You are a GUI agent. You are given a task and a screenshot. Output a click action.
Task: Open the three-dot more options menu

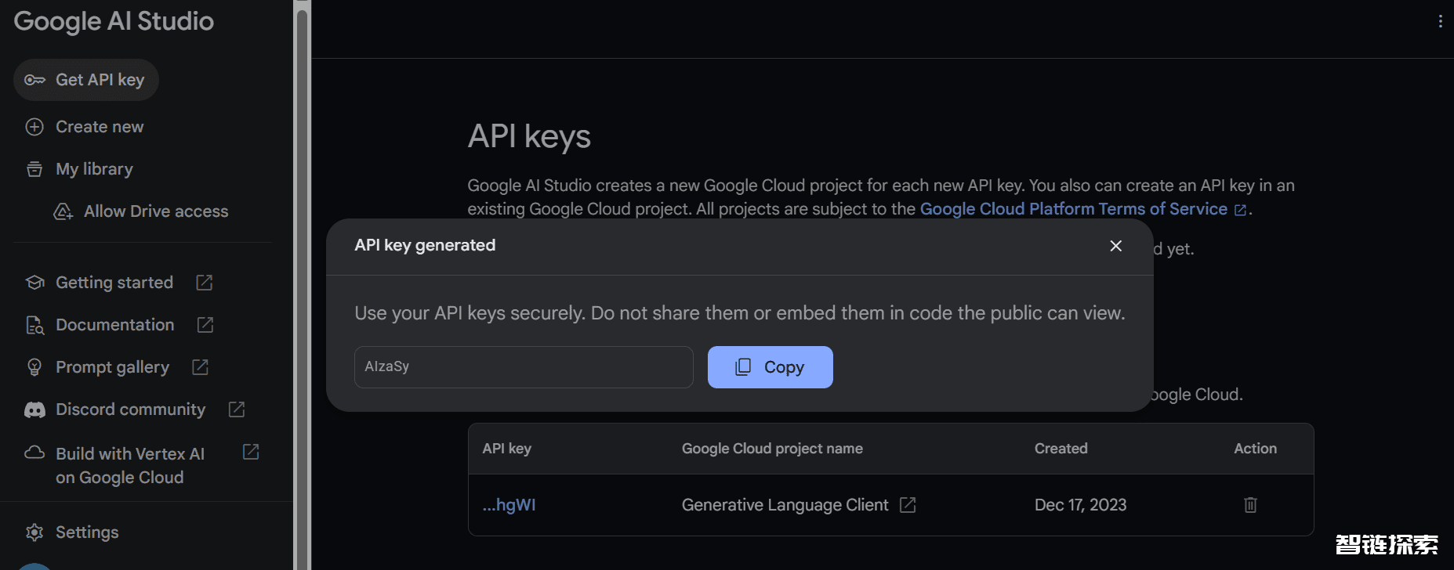1441,22
